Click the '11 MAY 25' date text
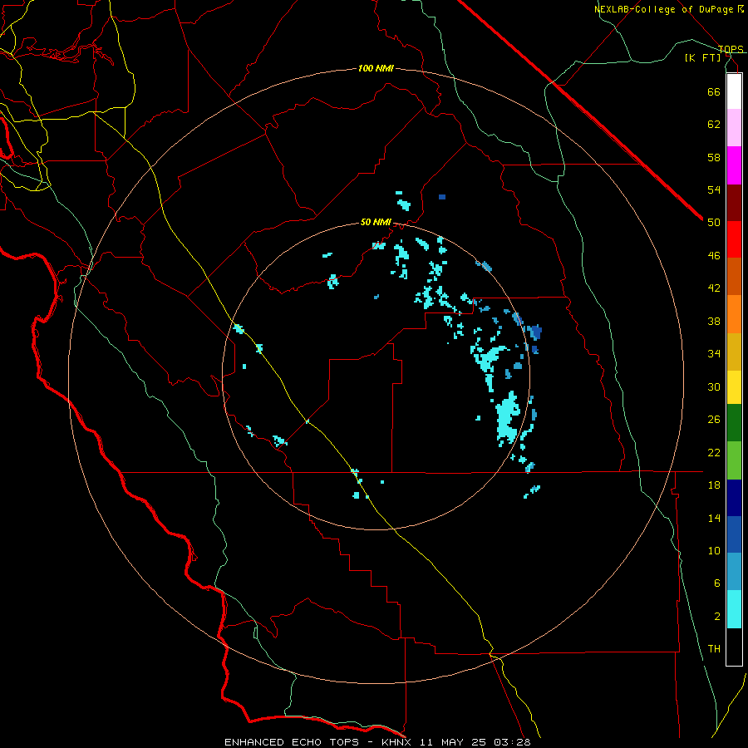 pyautogui.click(x=453, y=742)
